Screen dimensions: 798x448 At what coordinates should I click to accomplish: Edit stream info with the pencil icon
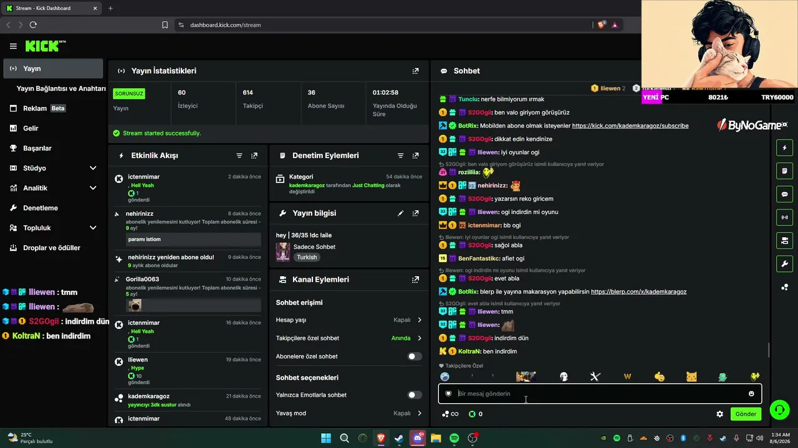(401, 213)
